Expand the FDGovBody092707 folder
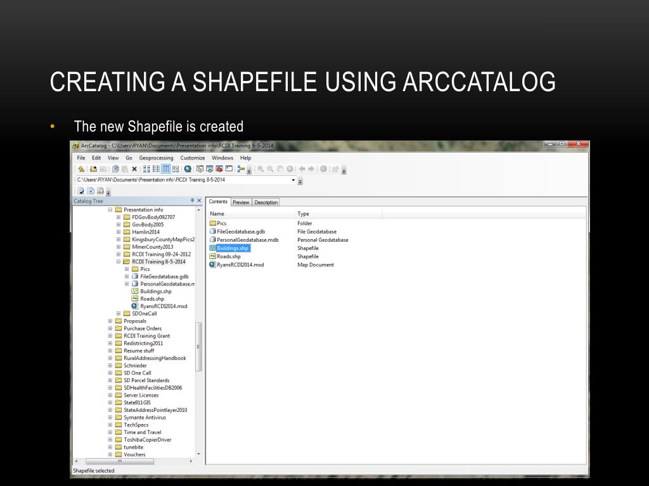This screenshot has width=649, height=486. [x=119, y=217]
